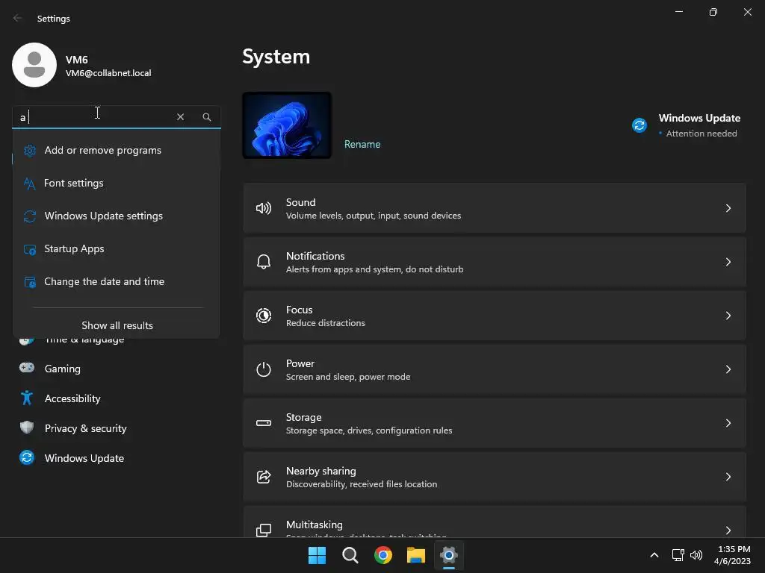Click the calendar icon beside Change the date and time
Viewport: 765px width, 573px height.
click(30, 282)
